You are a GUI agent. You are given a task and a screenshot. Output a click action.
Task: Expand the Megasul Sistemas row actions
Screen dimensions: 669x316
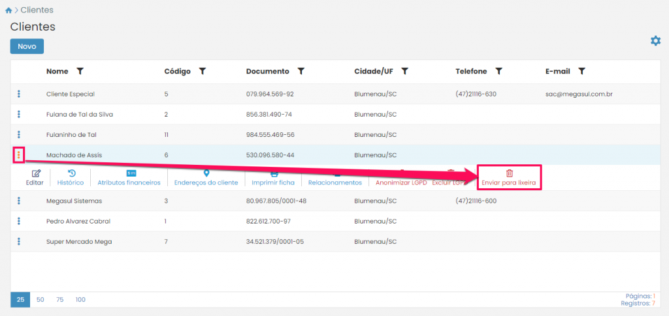tap(19, 201)
